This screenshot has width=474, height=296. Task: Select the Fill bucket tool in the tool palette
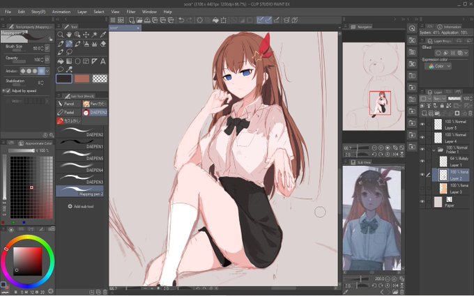(61, 61)
